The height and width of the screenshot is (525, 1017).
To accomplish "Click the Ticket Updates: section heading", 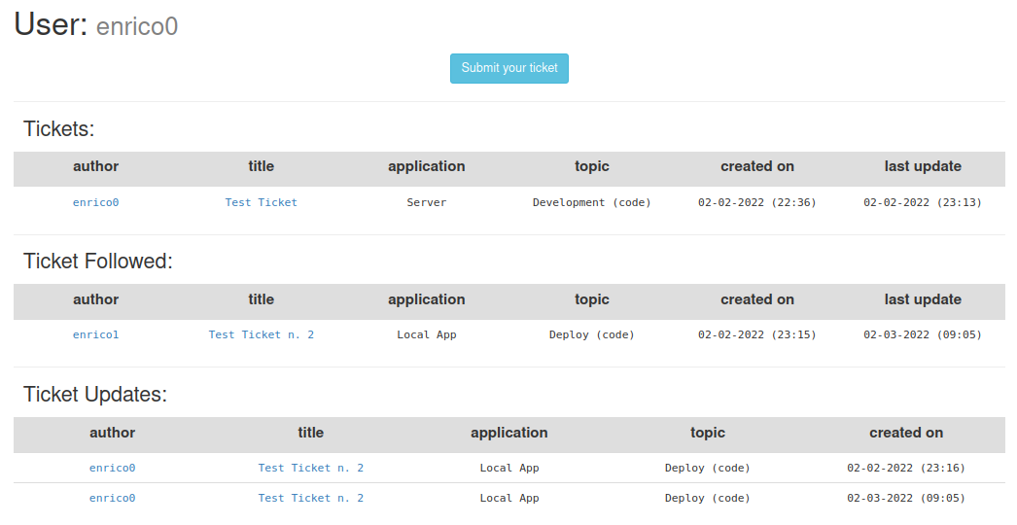I will pyautogui.click(x=95, y=394).
